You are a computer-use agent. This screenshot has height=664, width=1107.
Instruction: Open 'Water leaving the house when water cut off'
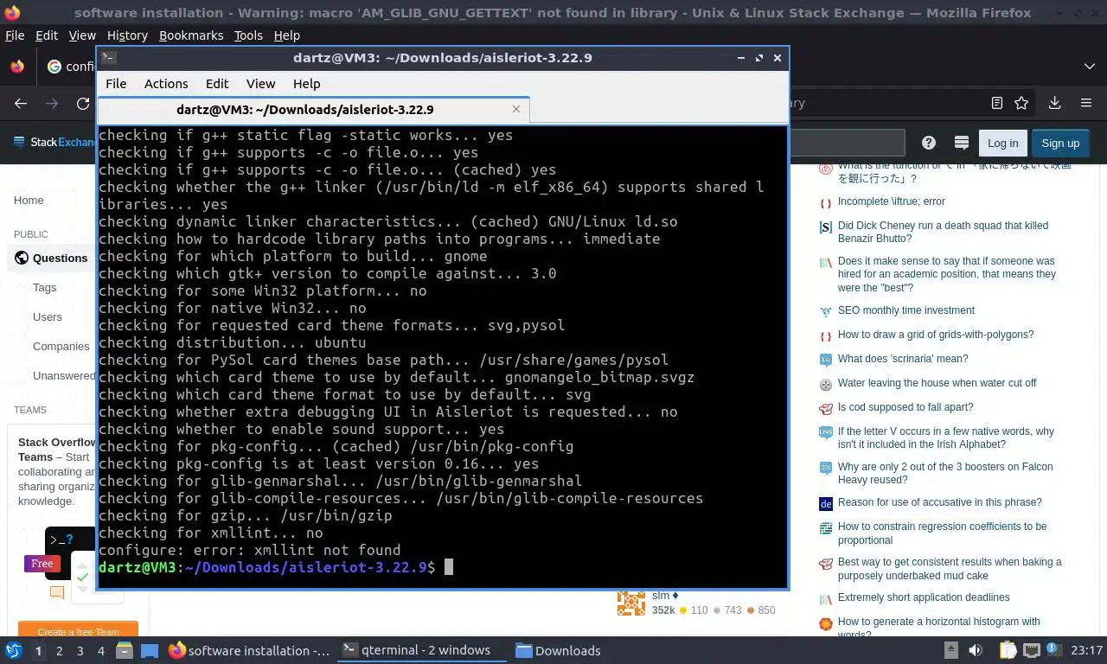937,383
